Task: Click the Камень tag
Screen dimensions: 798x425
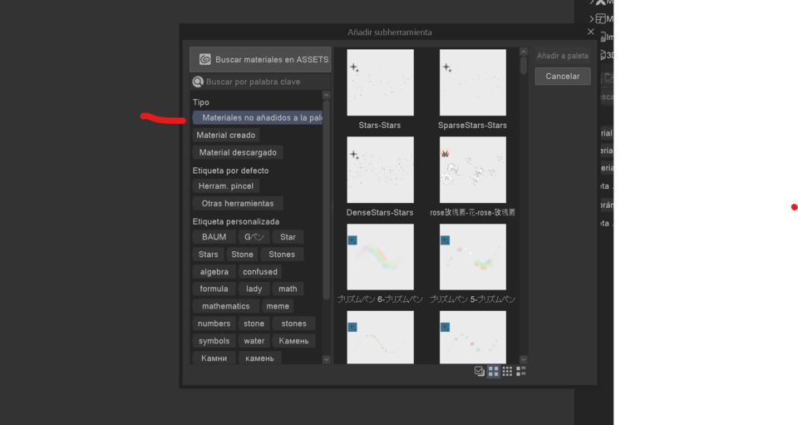Action: pos(293,340)
